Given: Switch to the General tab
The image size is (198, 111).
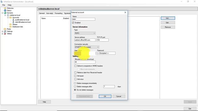Looking at the screenshot, I should 42,13.
